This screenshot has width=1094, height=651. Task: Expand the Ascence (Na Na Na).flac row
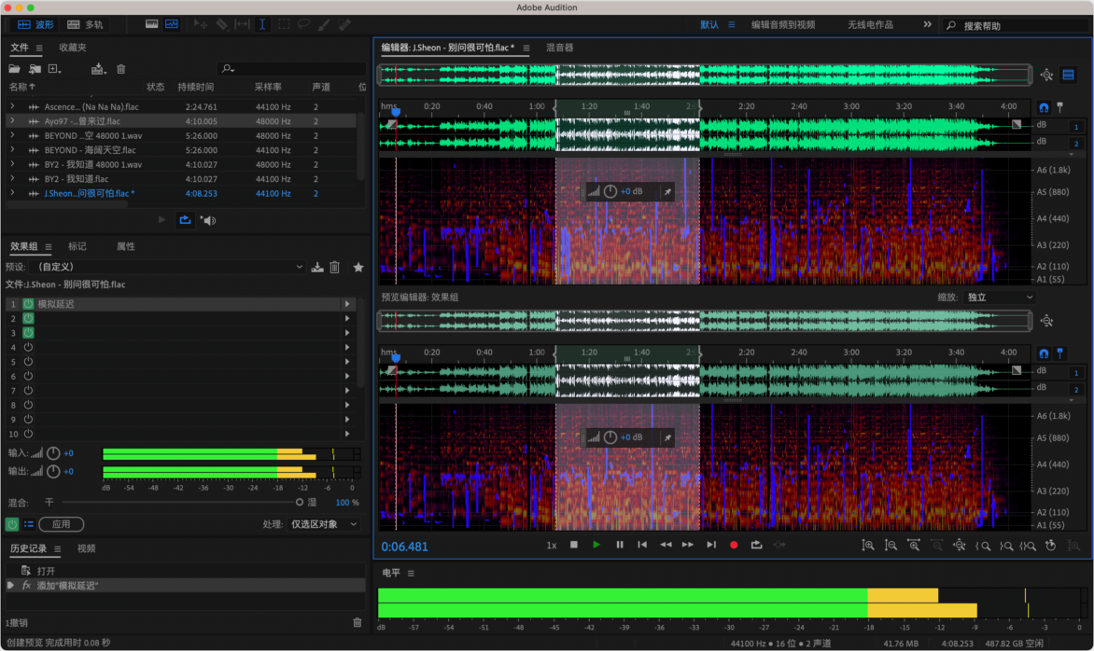click(12, 106)
